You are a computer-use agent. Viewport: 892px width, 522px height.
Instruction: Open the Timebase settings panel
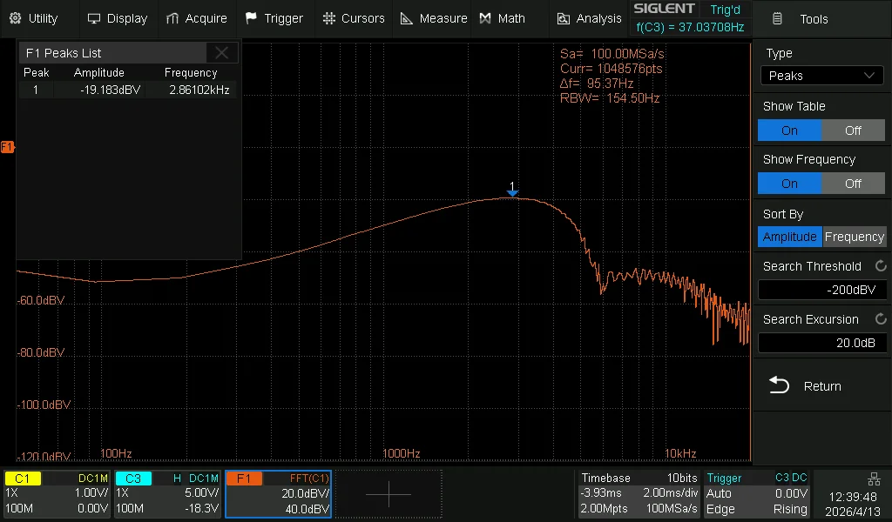coord(639,494)
